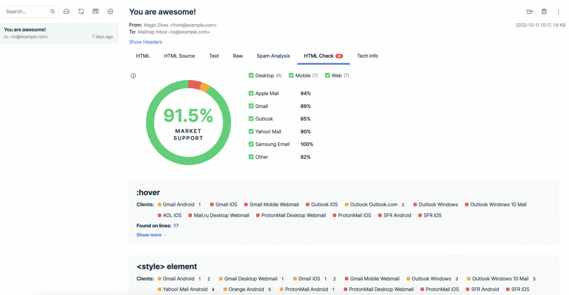Open the HTML Source tab
This screenshot has height=295, width=569.
179,56
